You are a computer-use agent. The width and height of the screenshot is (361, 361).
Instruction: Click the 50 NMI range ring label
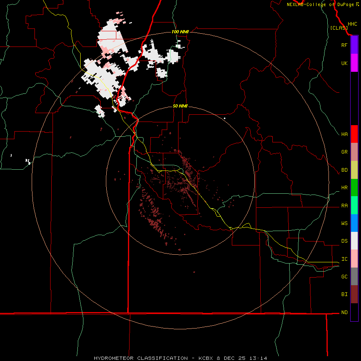180,106
